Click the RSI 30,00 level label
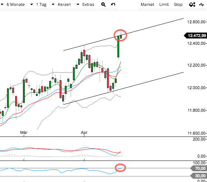The height and width of the screenshot is (182, 207). pyautogui.click(x=199, y=176)
